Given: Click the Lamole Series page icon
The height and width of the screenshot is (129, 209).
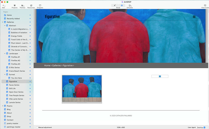Looking at the screenshot, I should (7, 102).
